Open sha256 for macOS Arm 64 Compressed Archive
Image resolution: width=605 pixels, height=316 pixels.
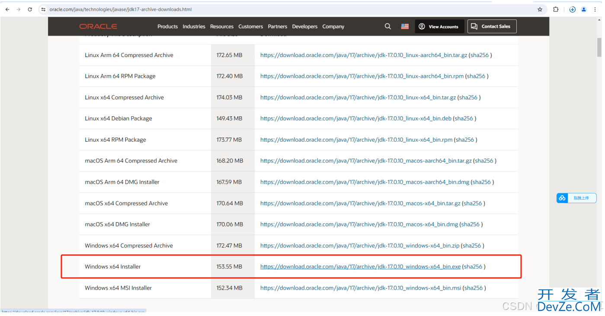pos(484,161)
